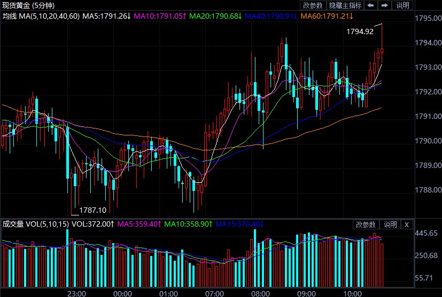Screen dimensions: 442x297
Task: Close the volume indicator panel with X
Action: [407, 224]
